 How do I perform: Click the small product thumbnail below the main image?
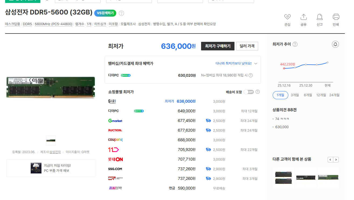pyautogui.click(x=51, y=140)
